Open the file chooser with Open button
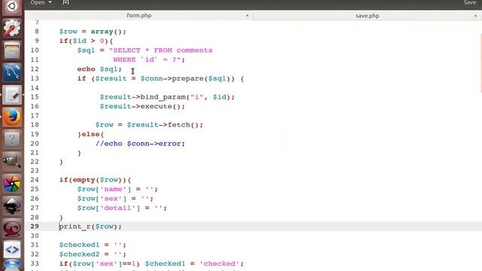The height and width of the screenshot is (271, 482). (38, 2)
